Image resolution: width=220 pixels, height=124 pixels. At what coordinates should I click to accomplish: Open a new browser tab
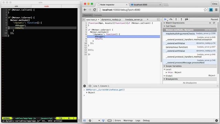[x=166, y=4]
